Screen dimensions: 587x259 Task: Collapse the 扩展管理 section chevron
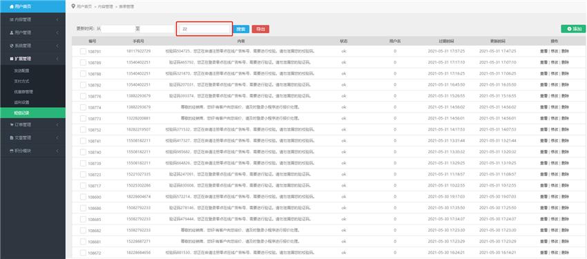57,59
